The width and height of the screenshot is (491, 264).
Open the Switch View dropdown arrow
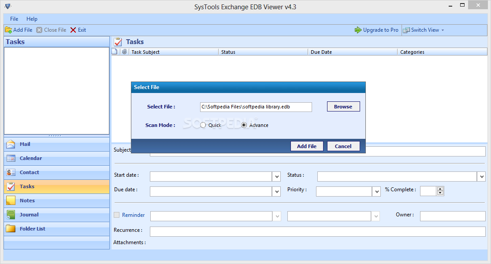(443, 30)
